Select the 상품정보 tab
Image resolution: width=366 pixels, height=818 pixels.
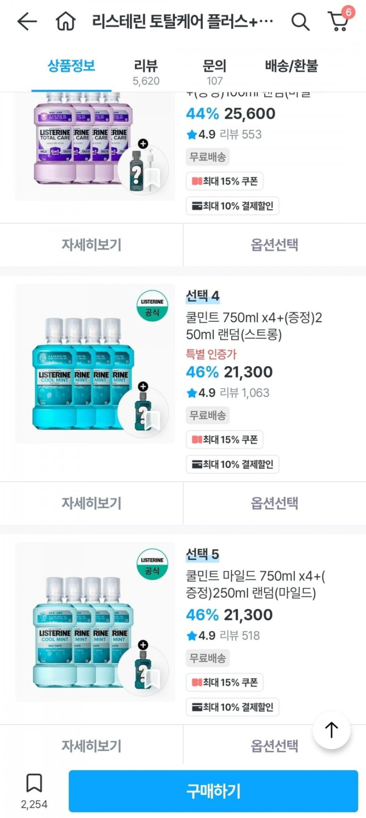(71, 66)
